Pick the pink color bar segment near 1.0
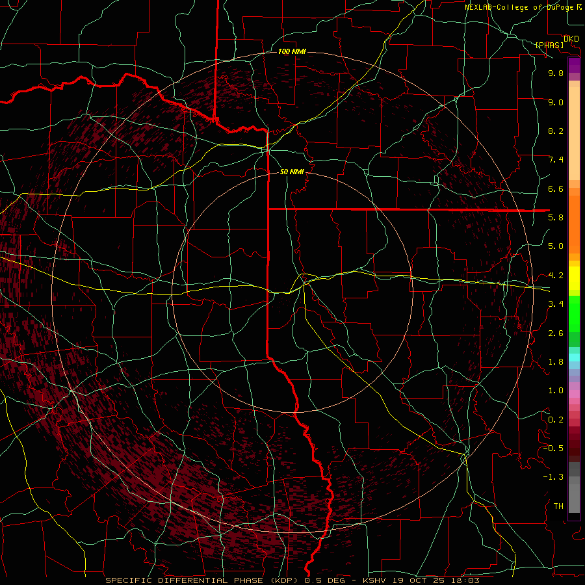This screenshot has height=585, width=585. click(x=574, y=394)
